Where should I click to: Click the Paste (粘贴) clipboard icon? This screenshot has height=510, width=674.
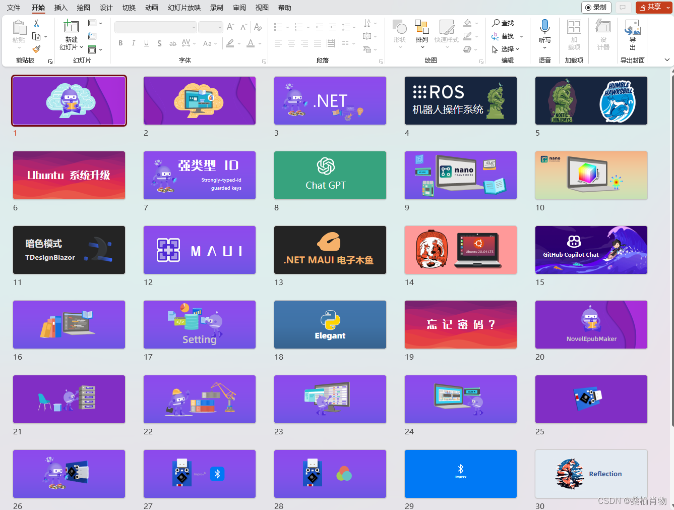19,28
